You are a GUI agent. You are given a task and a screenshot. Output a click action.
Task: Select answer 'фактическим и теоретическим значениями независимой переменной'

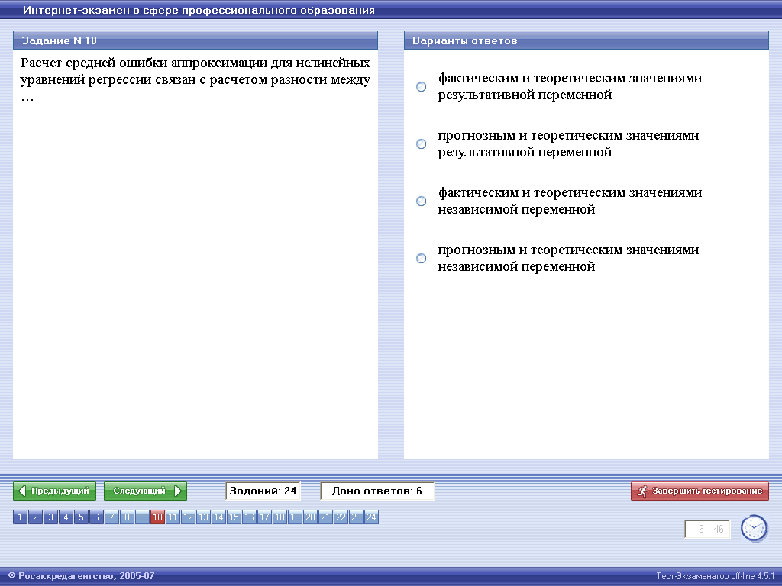(x=422, y=201)
